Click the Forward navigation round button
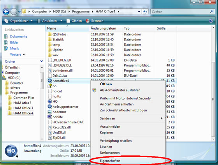 (14, 12)
